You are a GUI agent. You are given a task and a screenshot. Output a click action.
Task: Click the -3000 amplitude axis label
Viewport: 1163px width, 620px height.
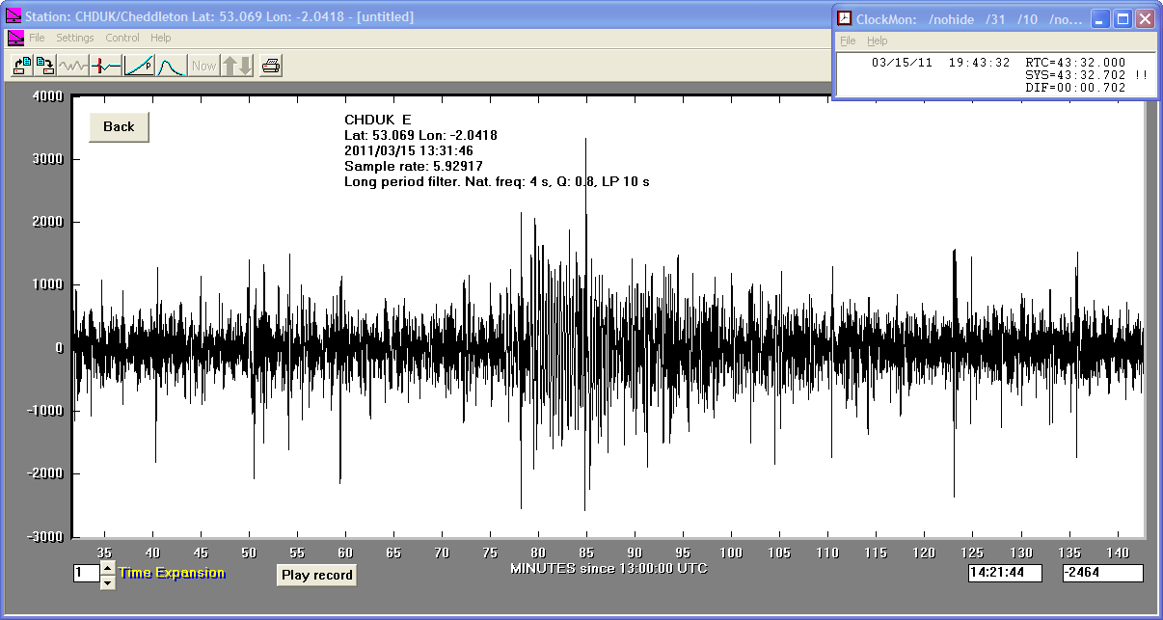click(x=44, y=536)
